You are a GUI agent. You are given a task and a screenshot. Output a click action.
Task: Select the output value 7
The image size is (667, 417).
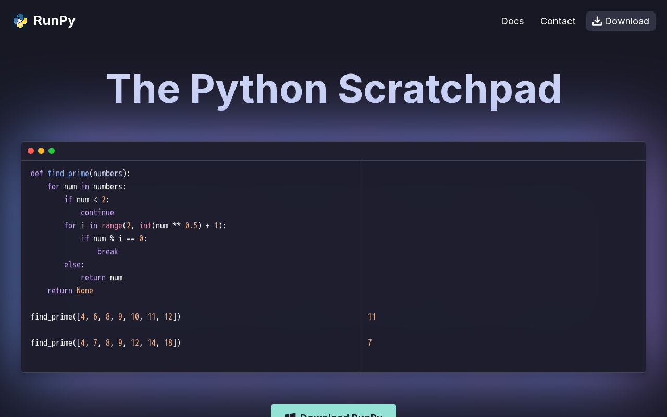(x=370, y=343)
